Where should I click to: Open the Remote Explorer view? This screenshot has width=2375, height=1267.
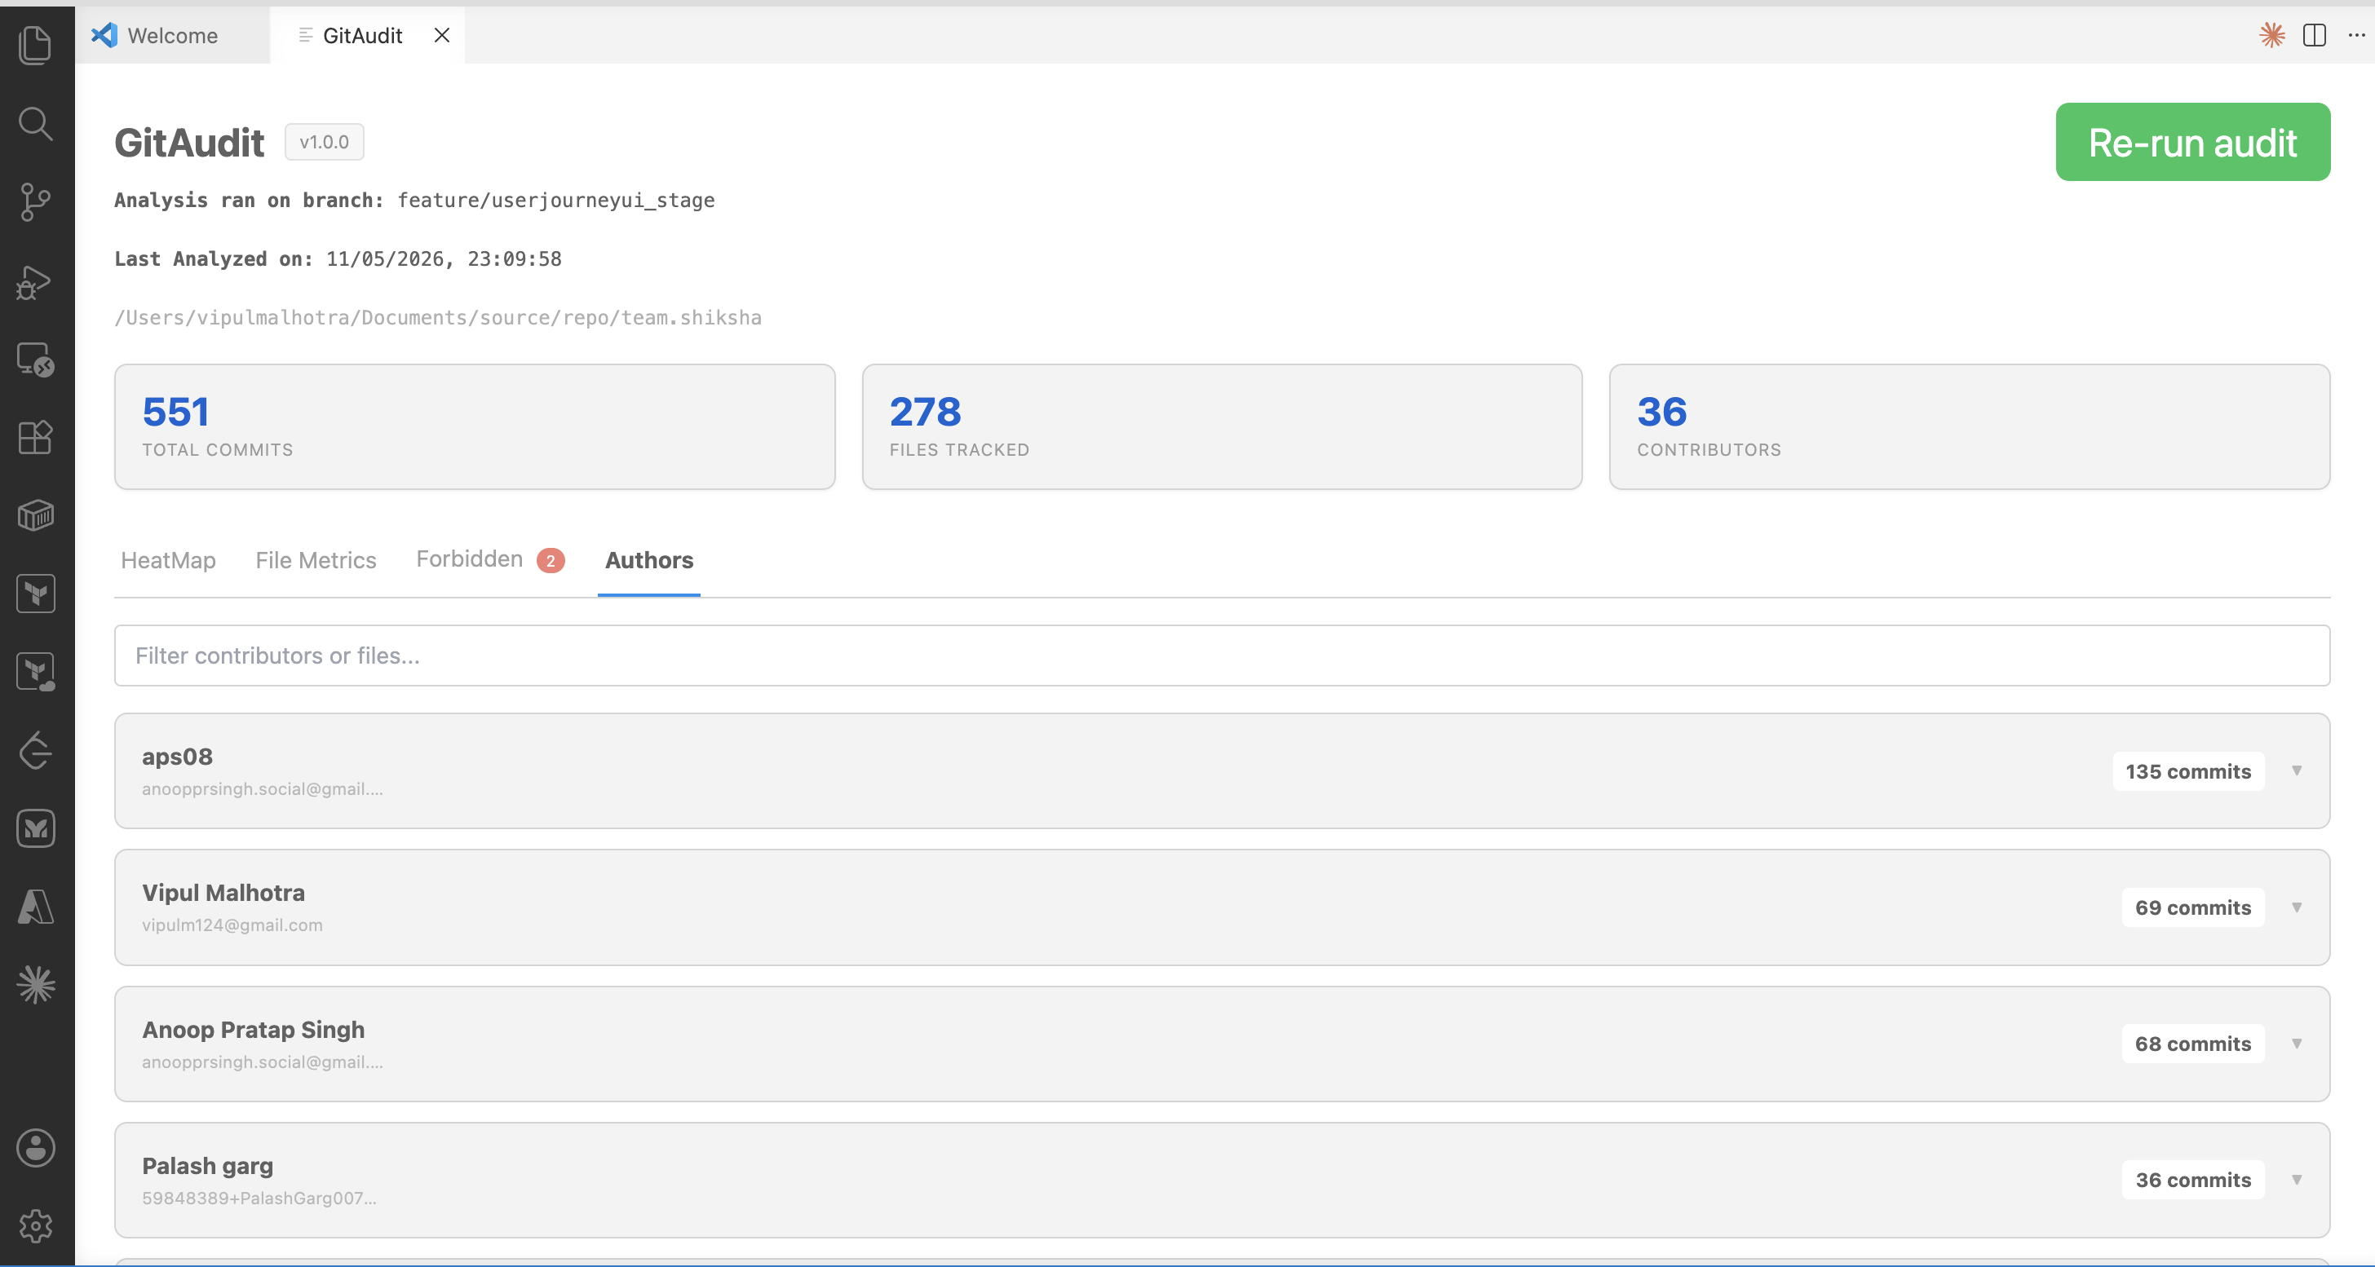pos(35,360)
